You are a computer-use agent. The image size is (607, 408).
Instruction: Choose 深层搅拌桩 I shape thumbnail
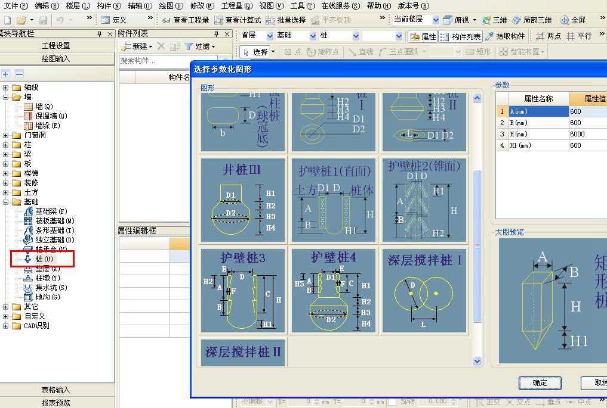pyautogui.click(x=424, y=291)
